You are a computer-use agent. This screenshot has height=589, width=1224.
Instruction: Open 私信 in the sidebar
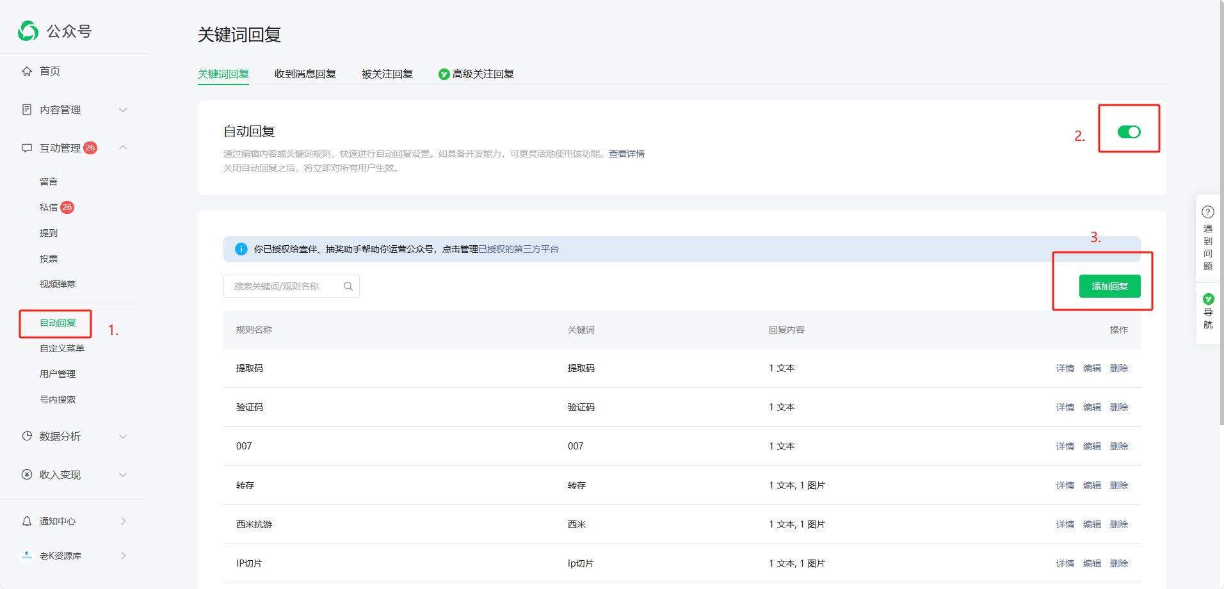(x=49, y=207)
